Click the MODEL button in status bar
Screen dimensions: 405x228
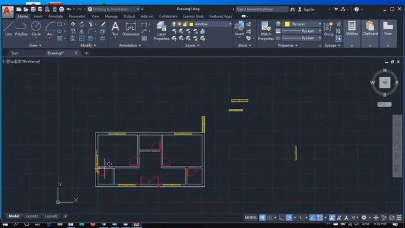pos(251,218)
